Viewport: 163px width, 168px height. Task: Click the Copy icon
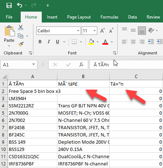click(20, 36)
